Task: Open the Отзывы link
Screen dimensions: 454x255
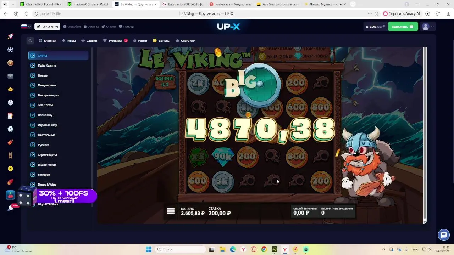Action: [x=109, y=27]
